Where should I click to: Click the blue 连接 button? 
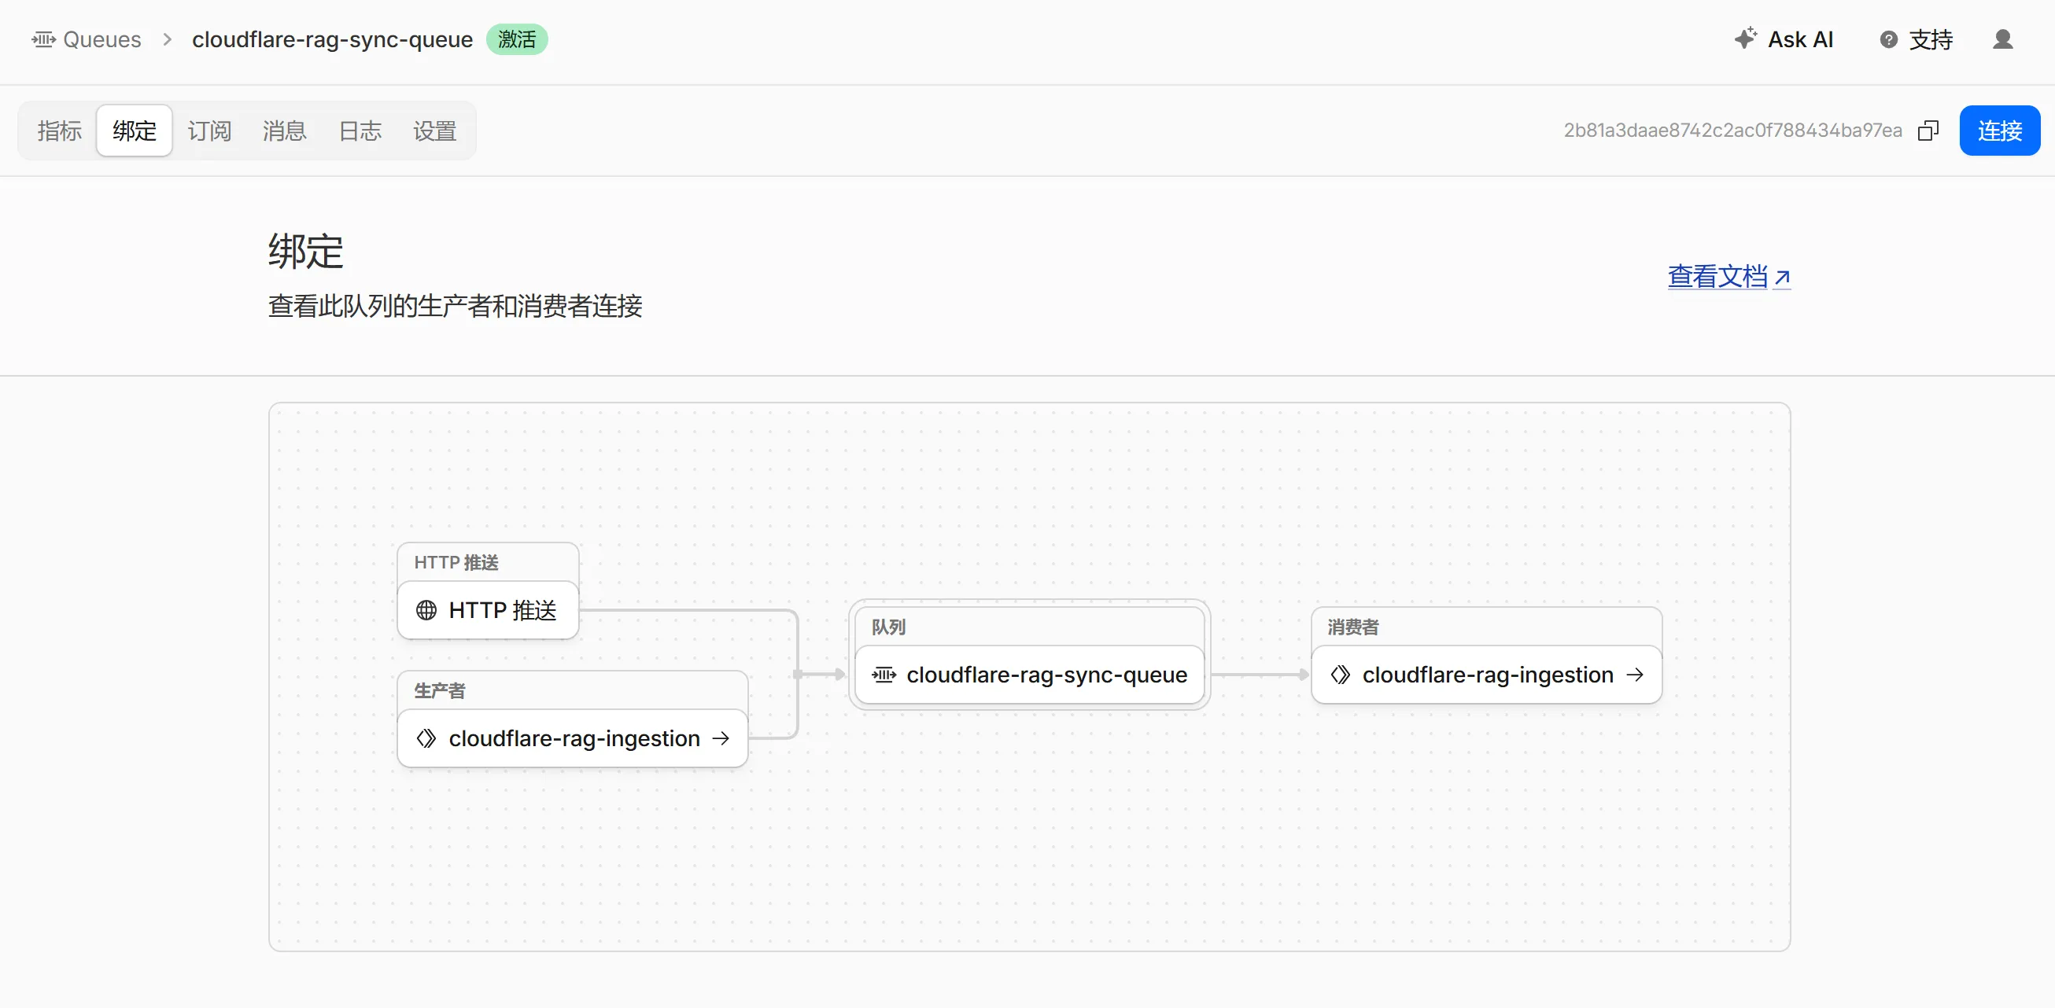(1999, 130)
